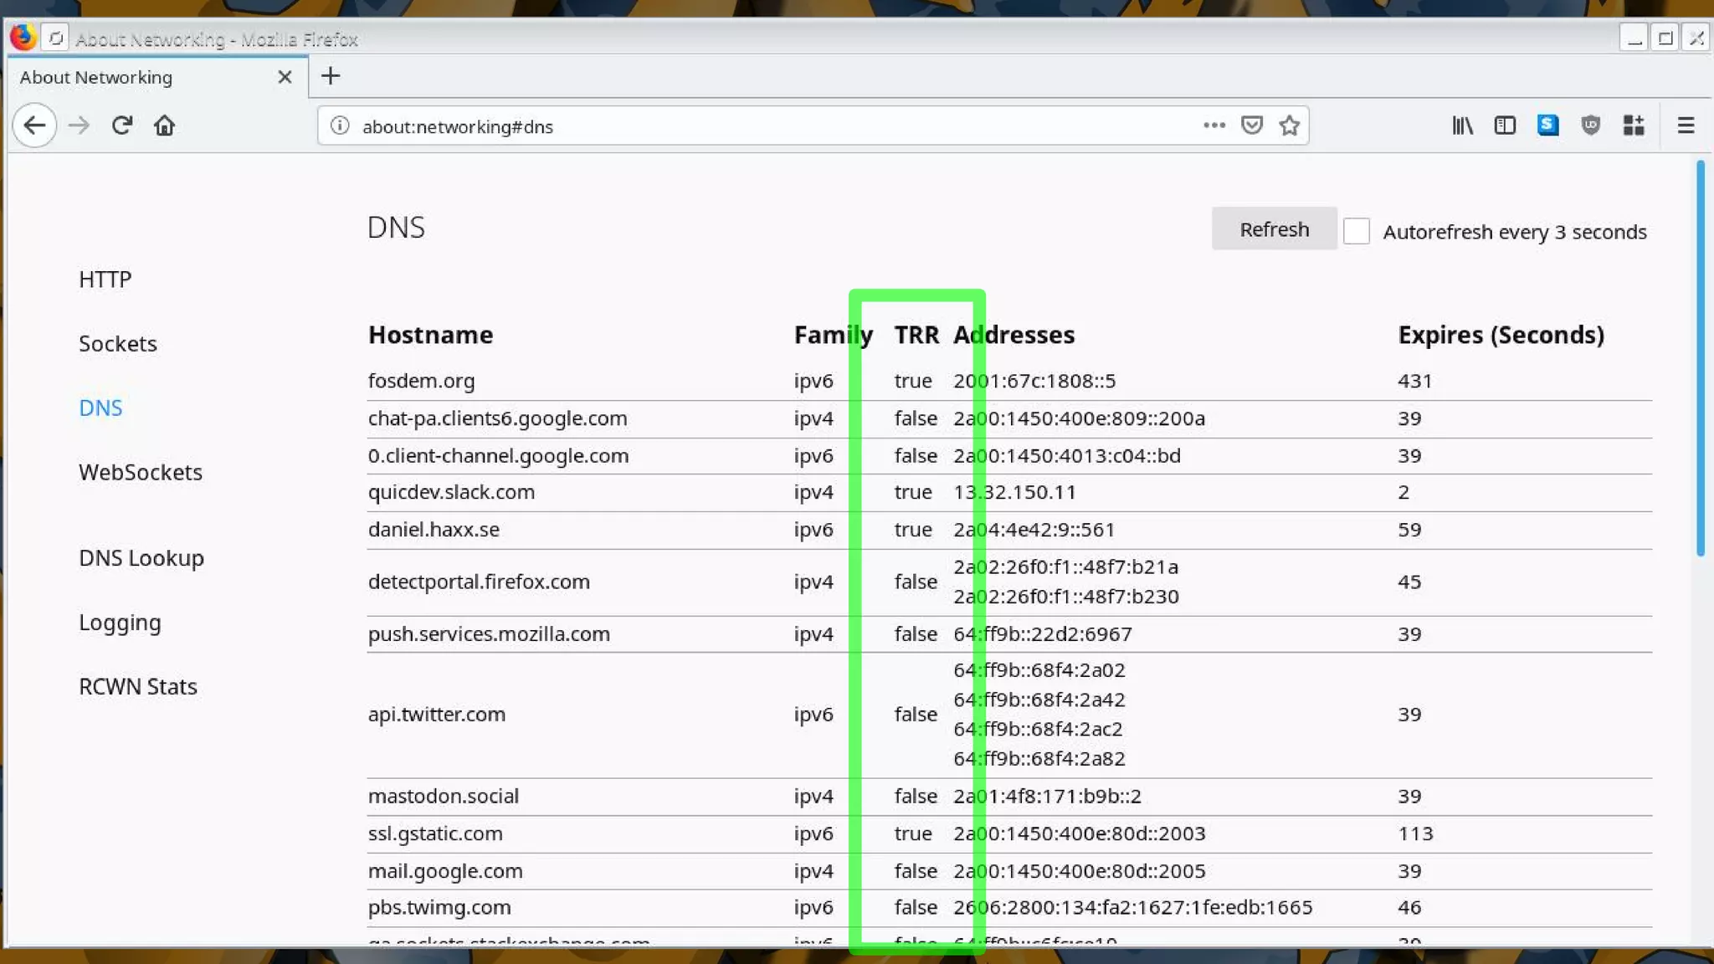
Task: Open a new tab with plus button
Action: 331,76
